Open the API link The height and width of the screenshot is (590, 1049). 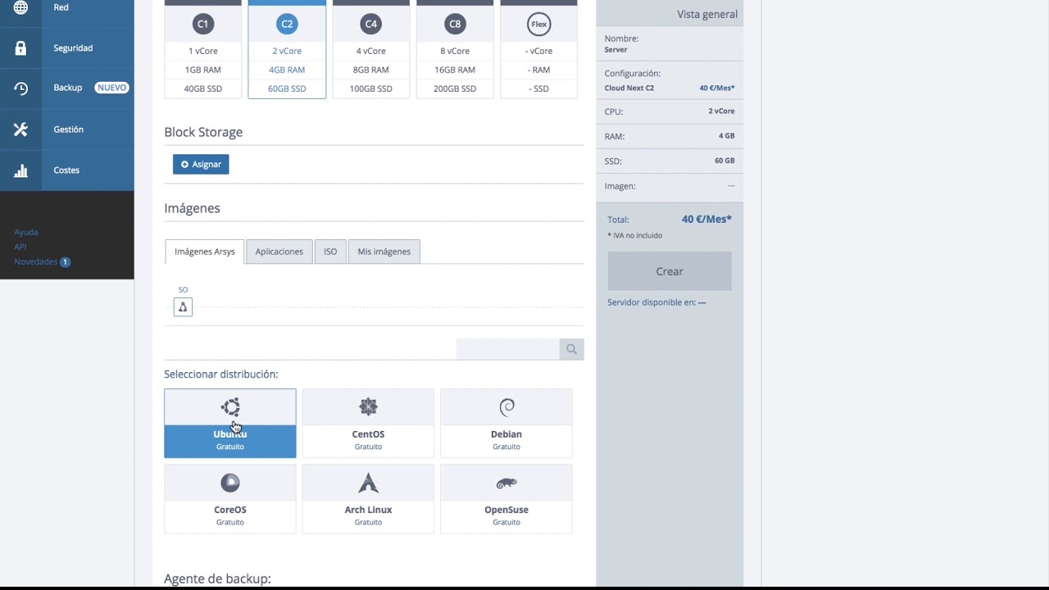[20, 247]
